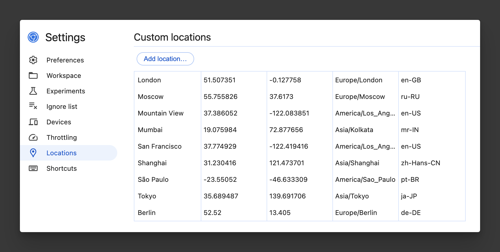Viewport: 500px width, 252px height.
Task: Click Mountain View's America/Los_Ang... timezone
Action: pyautogui.click(x=365, y=113)
